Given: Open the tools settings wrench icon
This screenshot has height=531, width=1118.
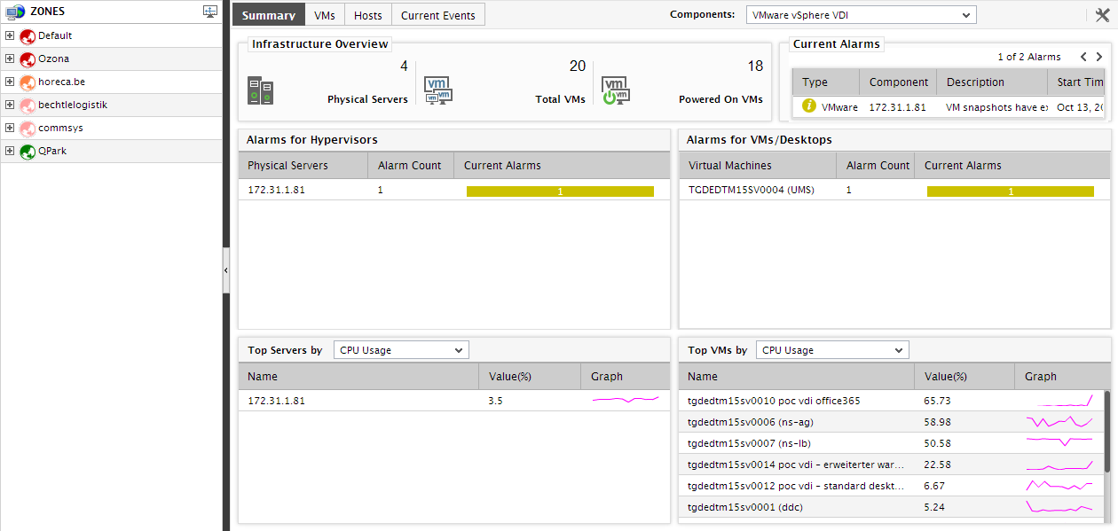Looking at the screenshot, I should (x=1102, y=15).
